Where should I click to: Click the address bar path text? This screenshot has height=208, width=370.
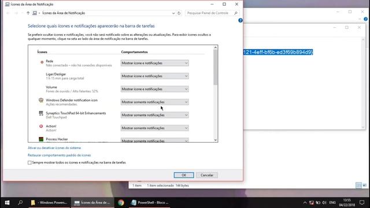(x=64, y=13)
